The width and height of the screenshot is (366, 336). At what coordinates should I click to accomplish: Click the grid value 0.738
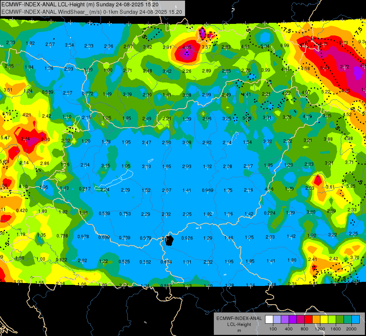point(62,236)
